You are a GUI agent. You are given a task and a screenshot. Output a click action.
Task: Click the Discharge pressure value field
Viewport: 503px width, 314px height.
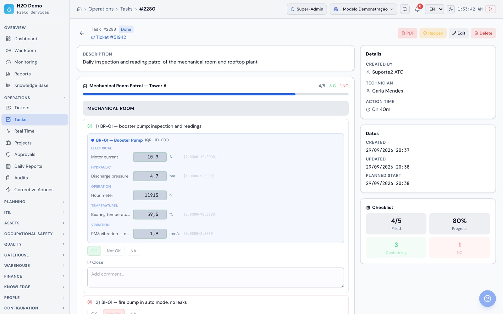(x=150, y=176)
